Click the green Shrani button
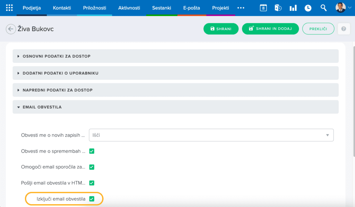This screenshot has width=355, height=207. (221, 29)
